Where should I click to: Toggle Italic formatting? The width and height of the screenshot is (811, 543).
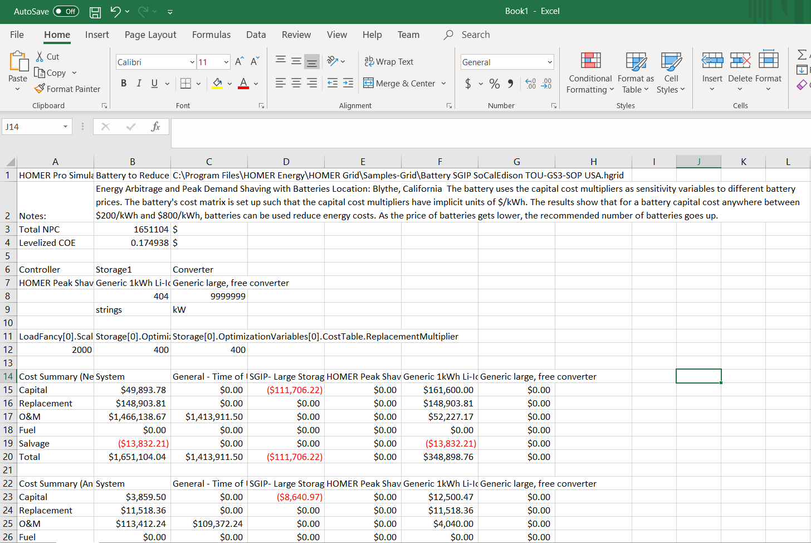pos(139,83)
